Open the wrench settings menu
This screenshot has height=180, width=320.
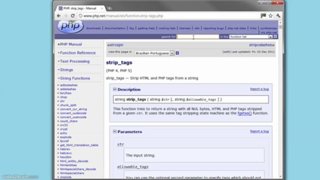pos(278,16)
